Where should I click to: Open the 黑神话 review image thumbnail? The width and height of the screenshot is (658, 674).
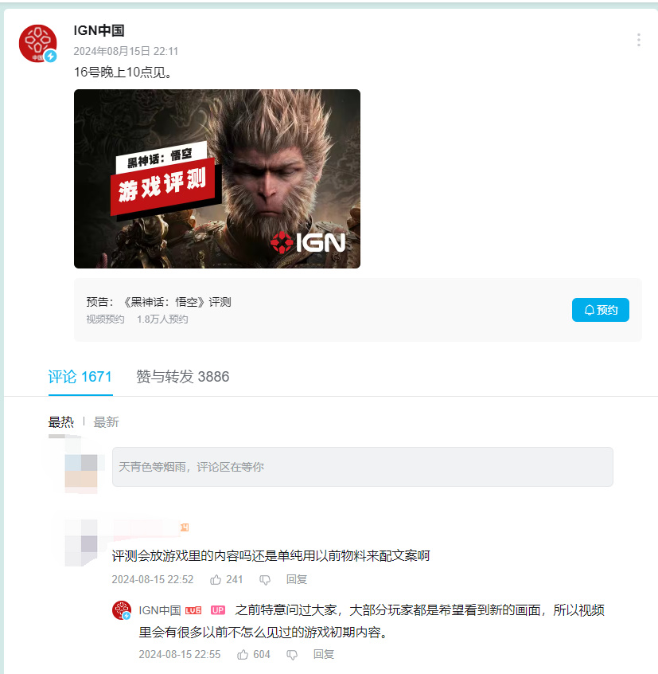(217, 178)
